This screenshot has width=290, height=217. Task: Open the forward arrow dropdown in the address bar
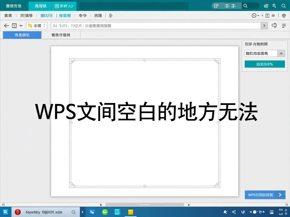[264, 26]
